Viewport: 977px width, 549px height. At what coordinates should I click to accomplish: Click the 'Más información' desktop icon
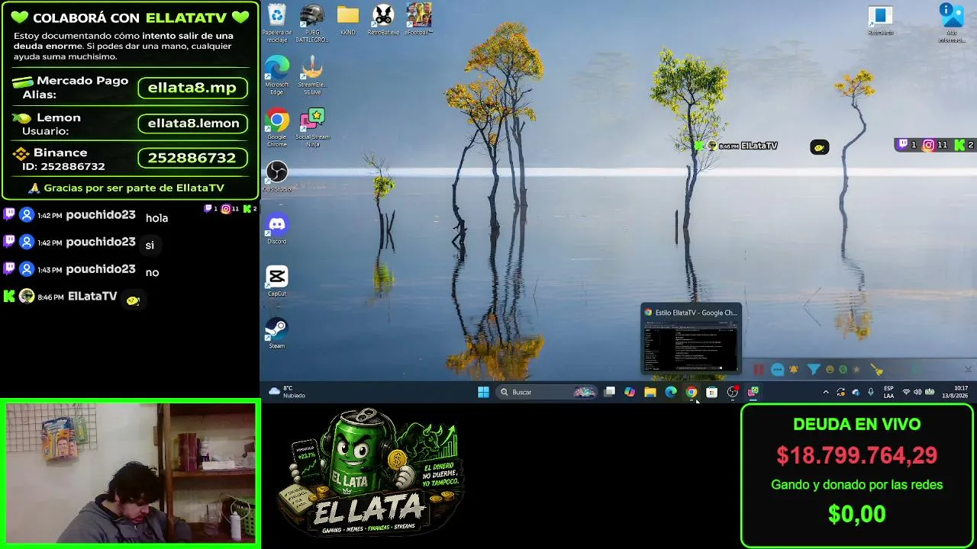951,23
